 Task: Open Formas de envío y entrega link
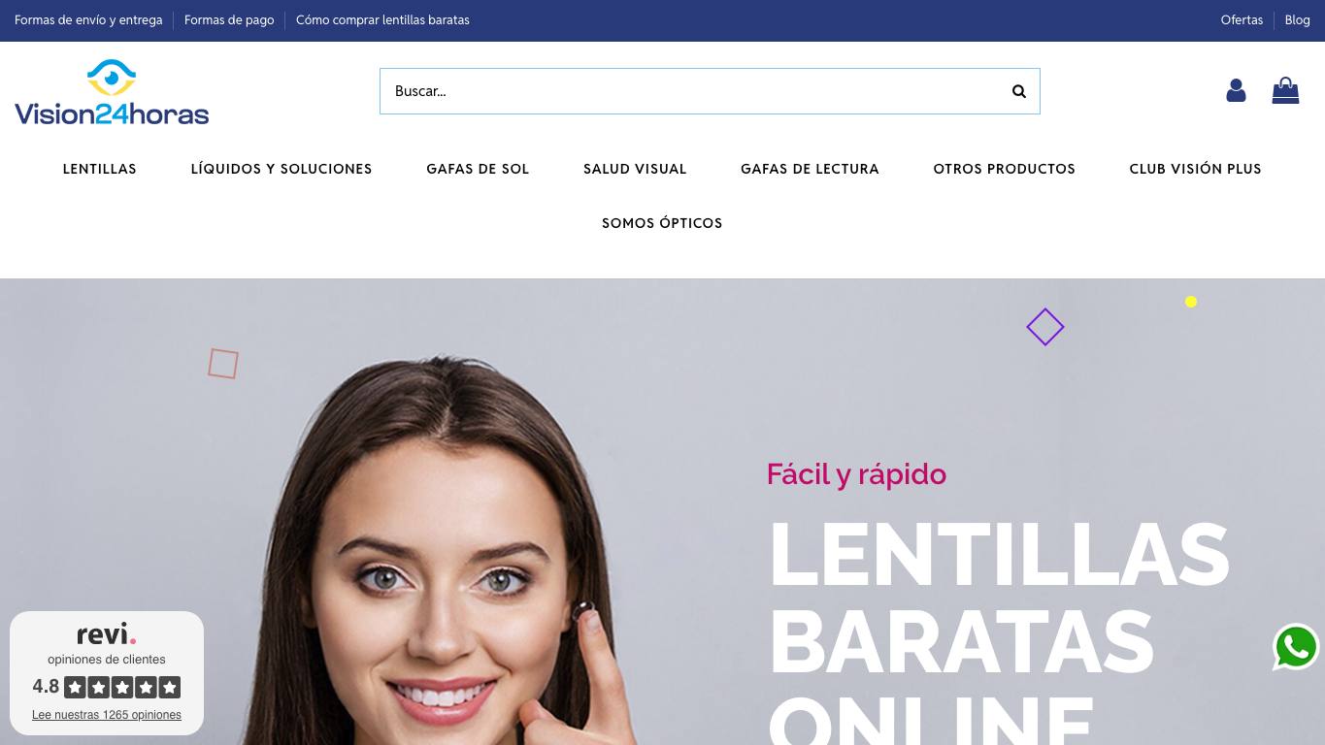(x=88, y=20)
